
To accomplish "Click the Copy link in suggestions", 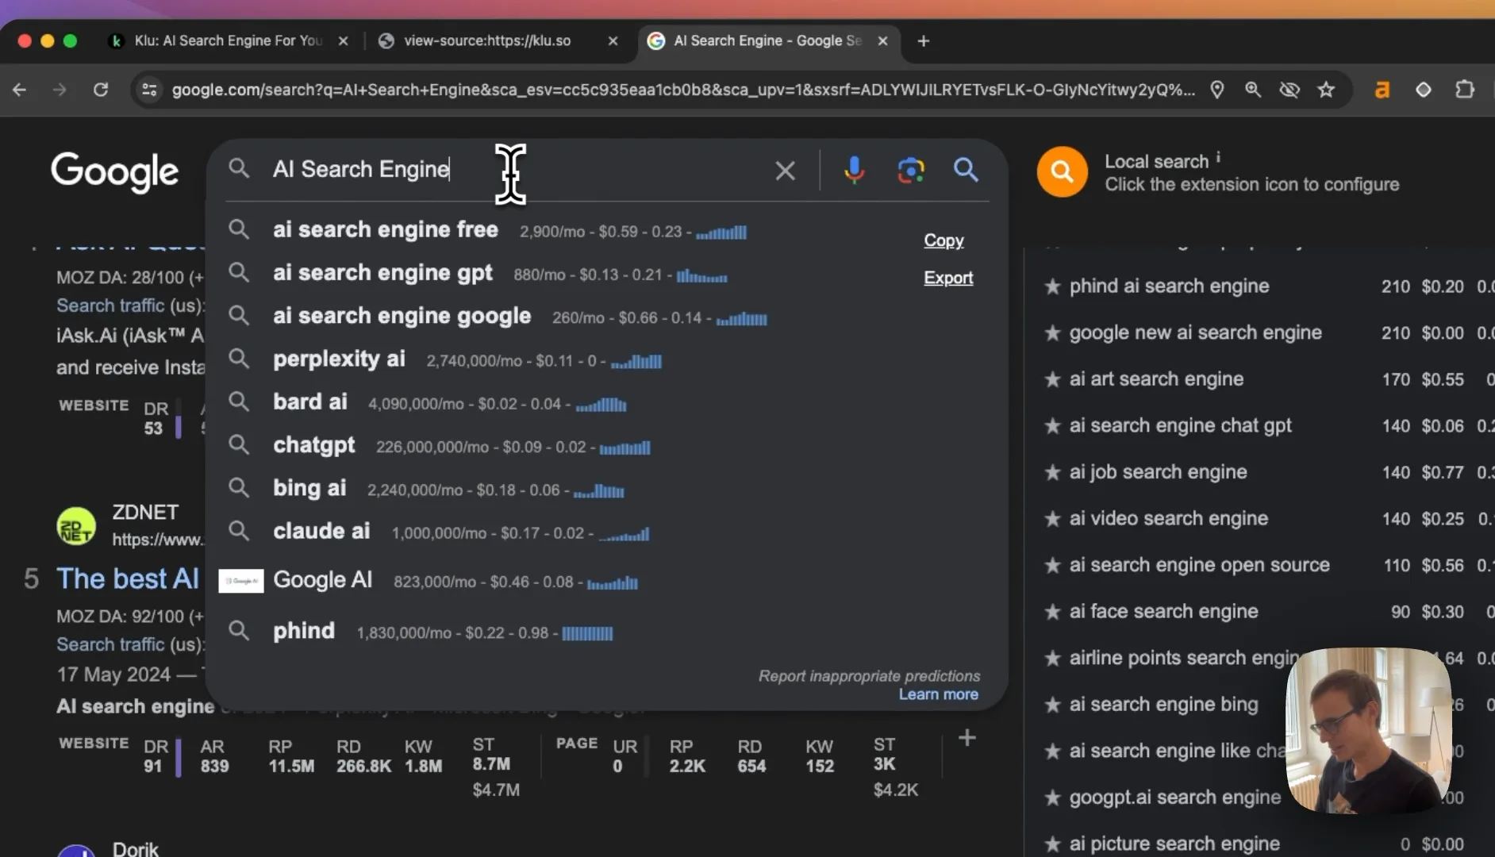I will 944,240.
